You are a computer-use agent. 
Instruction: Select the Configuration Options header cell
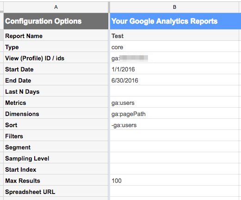point(56,21)
